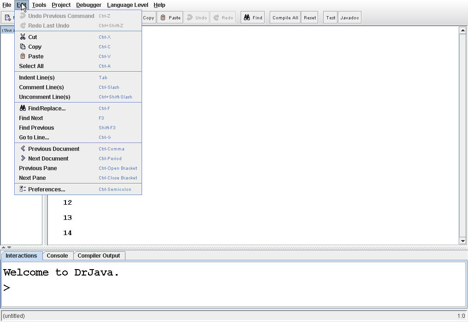Screen dimensions: 468x322
Task: Click the (untitled) status bar label
Action: [x=14, y=316]
